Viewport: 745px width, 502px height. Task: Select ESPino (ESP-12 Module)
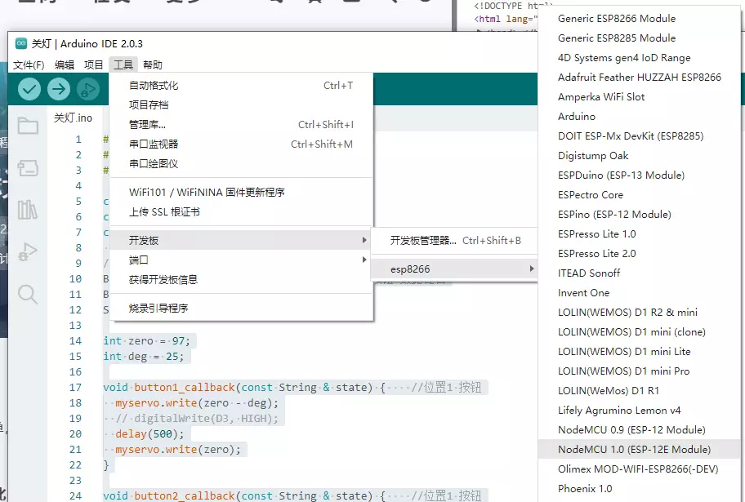pyautogui.click(x=641, y=215)
